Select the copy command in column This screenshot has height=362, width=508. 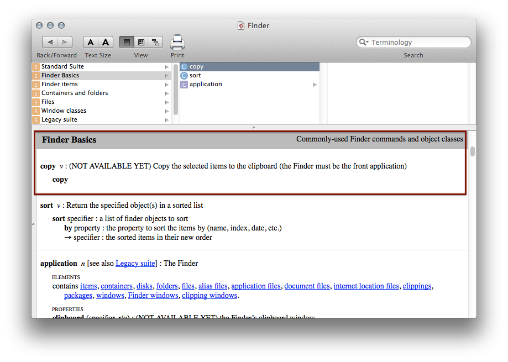coord(249,67)
